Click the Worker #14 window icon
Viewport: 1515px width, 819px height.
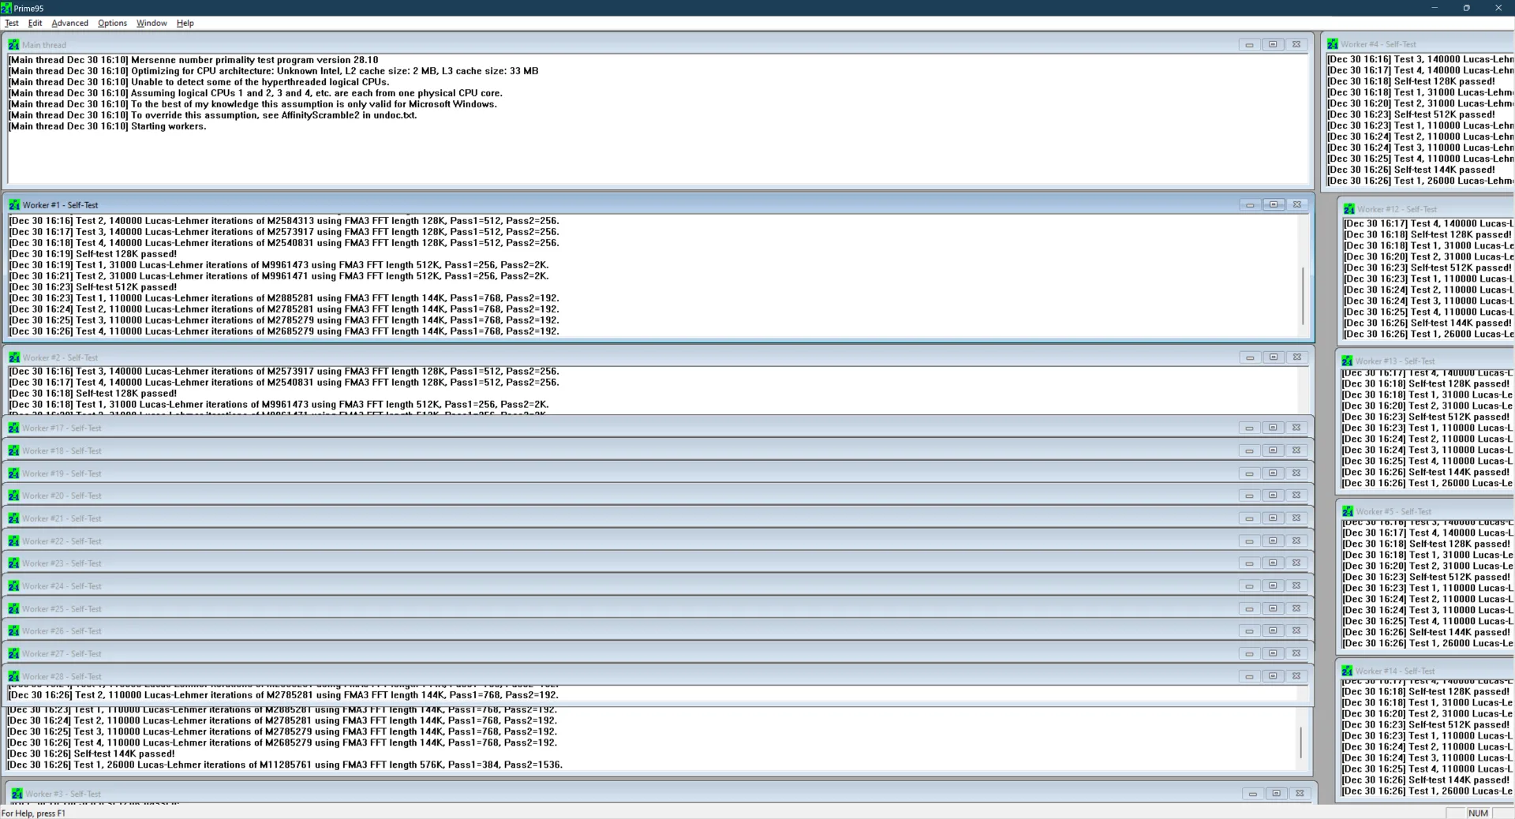coord(1347,671)
